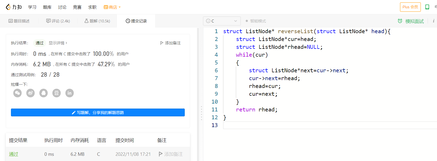437x161 pixels.
Task: Click the green mobile app icon
Action: click(x=427, y=7)
